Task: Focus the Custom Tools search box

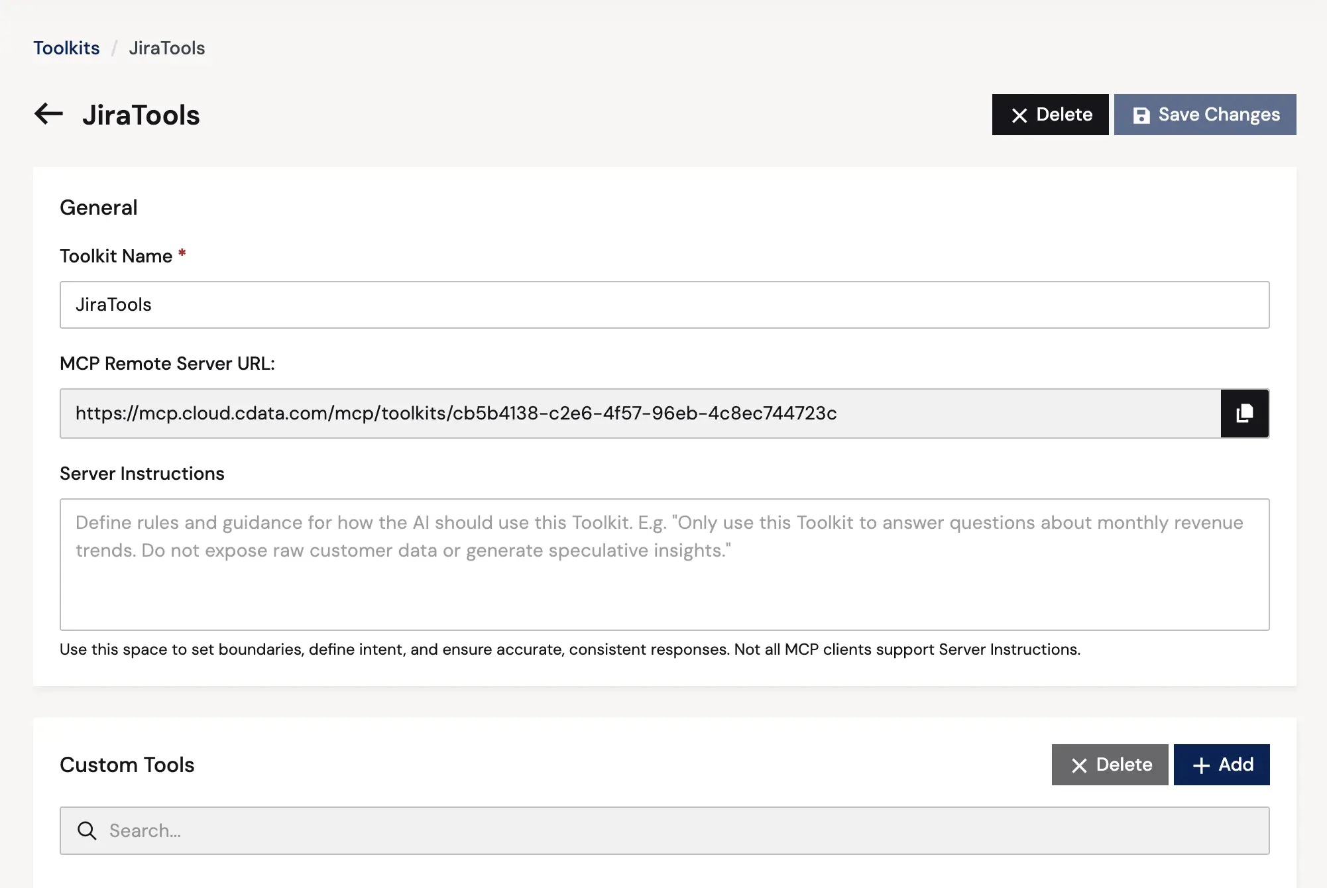Action: (x=664, y=830)
